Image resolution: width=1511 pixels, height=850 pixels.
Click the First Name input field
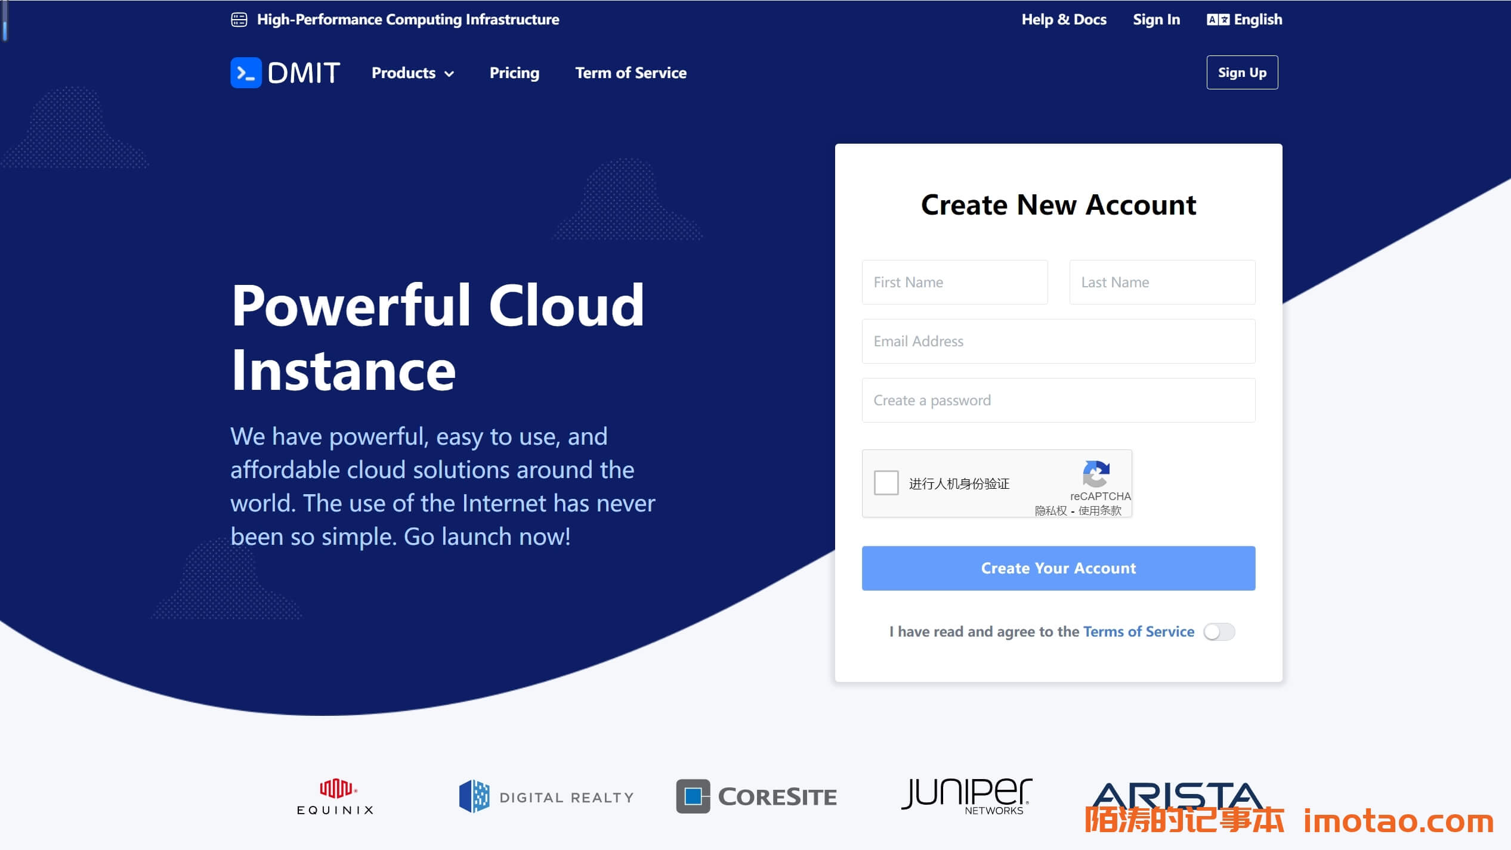(x=954, y=283)
